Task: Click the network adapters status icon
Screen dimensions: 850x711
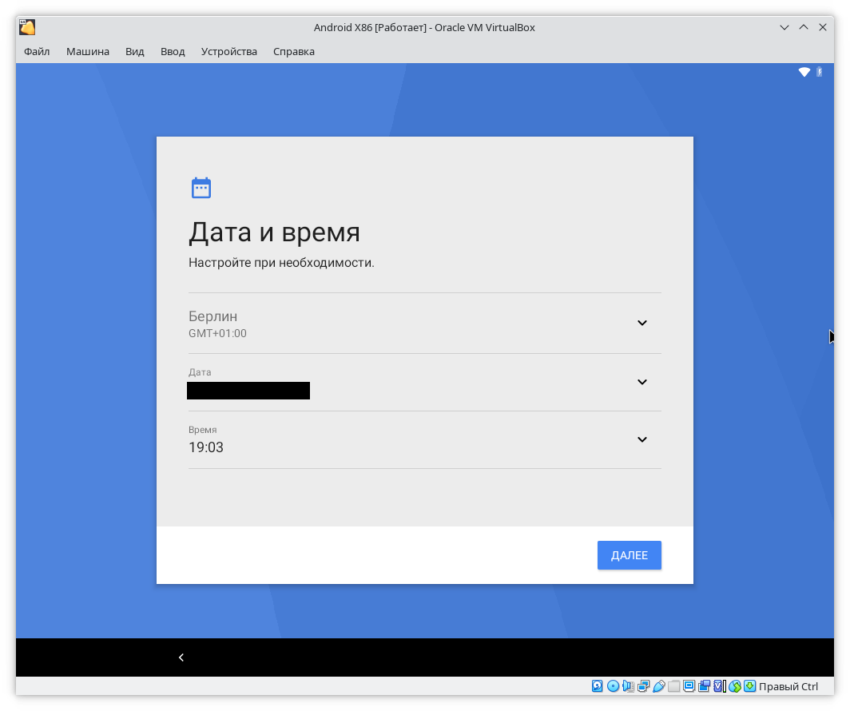Action: [643, 686]
